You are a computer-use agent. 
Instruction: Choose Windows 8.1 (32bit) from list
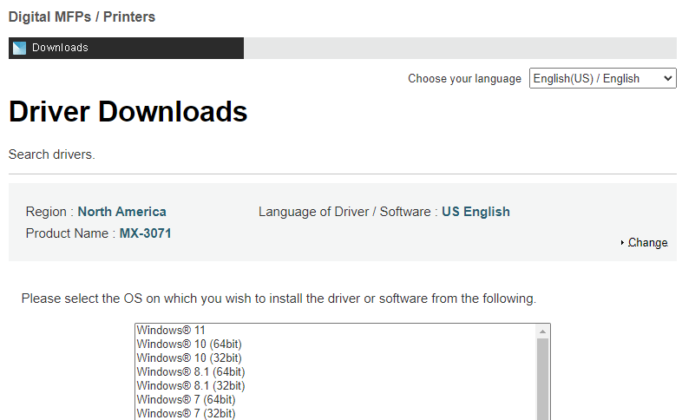(336, 385)
